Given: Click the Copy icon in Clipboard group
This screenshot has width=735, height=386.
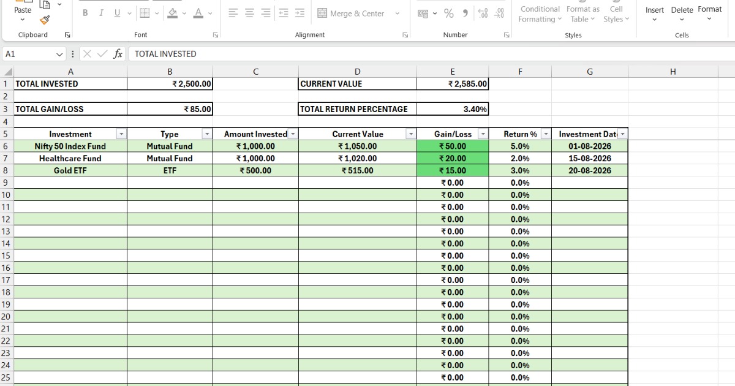Looking at the screenshot, I should click(44, 5).
